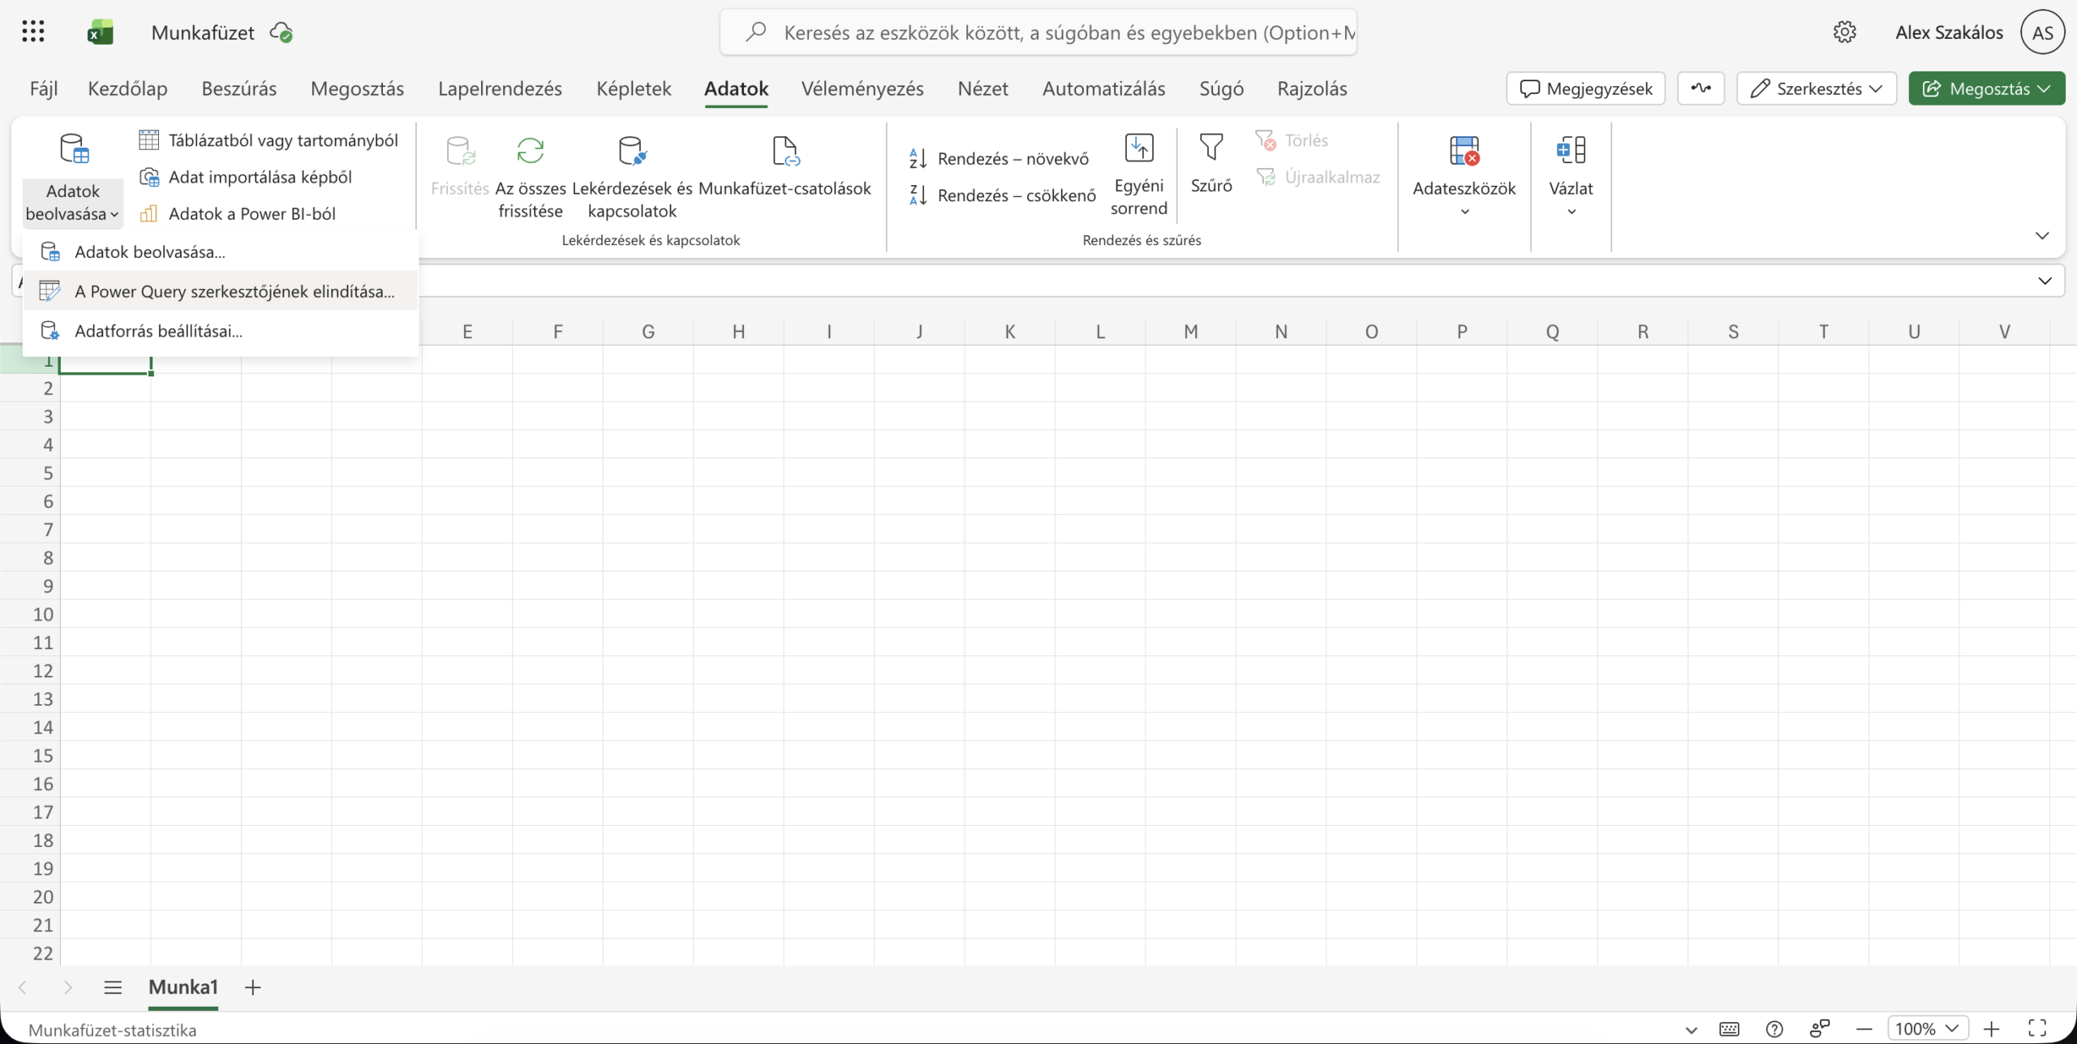
Task: Open the settings gear icon
Action: click(x=1844, y=32)
